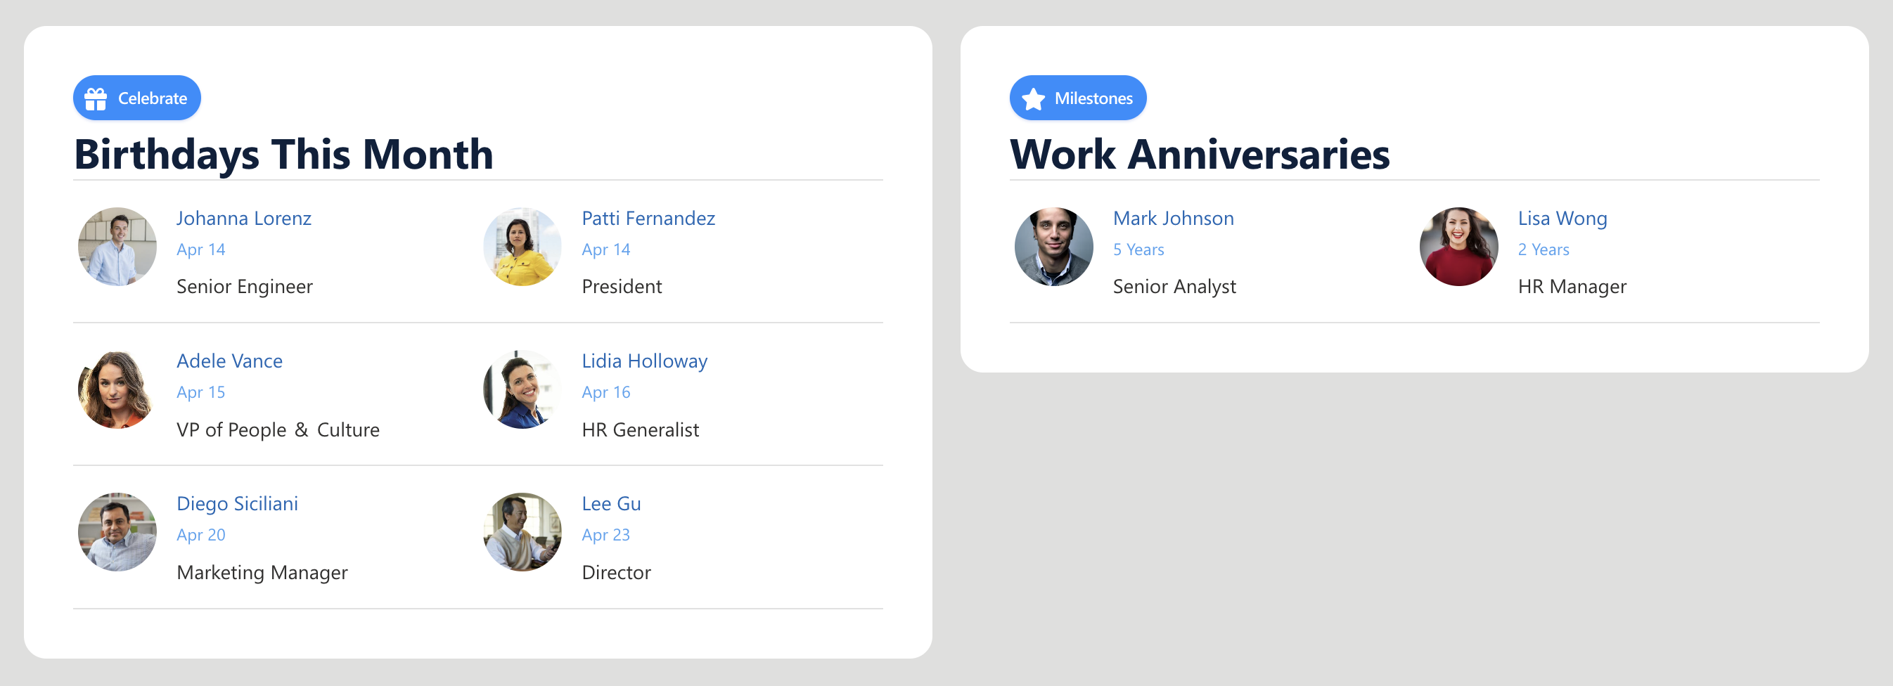This screenshot has width=1893, height=686.
Task: Open Lidia Holloway's profile link
Action: coord(644,361)
